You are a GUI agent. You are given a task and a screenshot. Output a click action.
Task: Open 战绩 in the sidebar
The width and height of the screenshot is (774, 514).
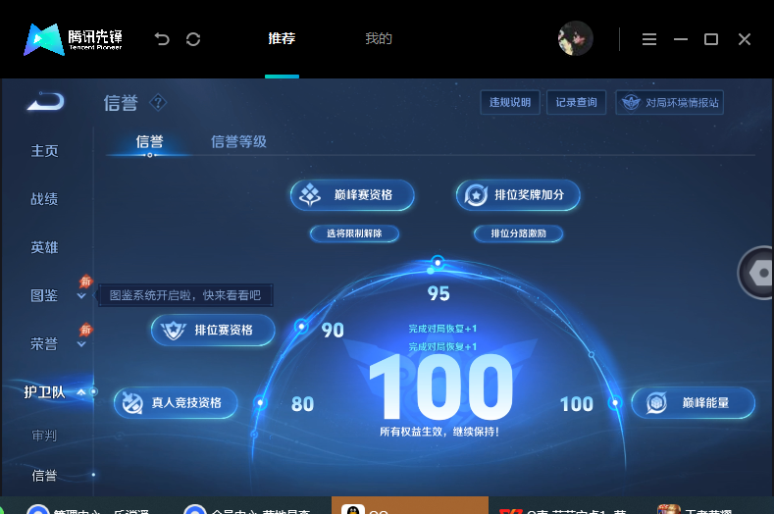[44, 199]
